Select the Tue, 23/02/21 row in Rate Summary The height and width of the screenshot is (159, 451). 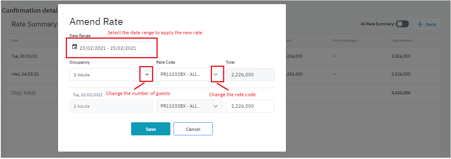(x=225, y=56)
